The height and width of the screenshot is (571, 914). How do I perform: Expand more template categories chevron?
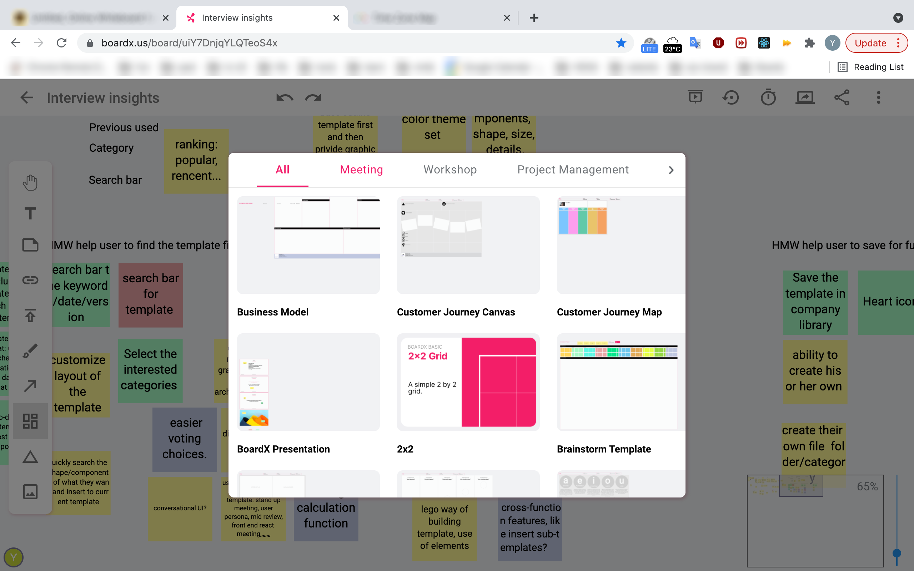671,170
